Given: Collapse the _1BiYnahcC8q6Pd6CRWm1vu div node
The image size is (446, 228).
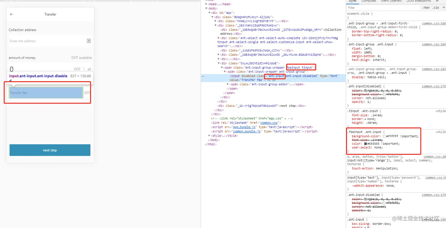Looking at the screenshot, I should coord(215,26).
